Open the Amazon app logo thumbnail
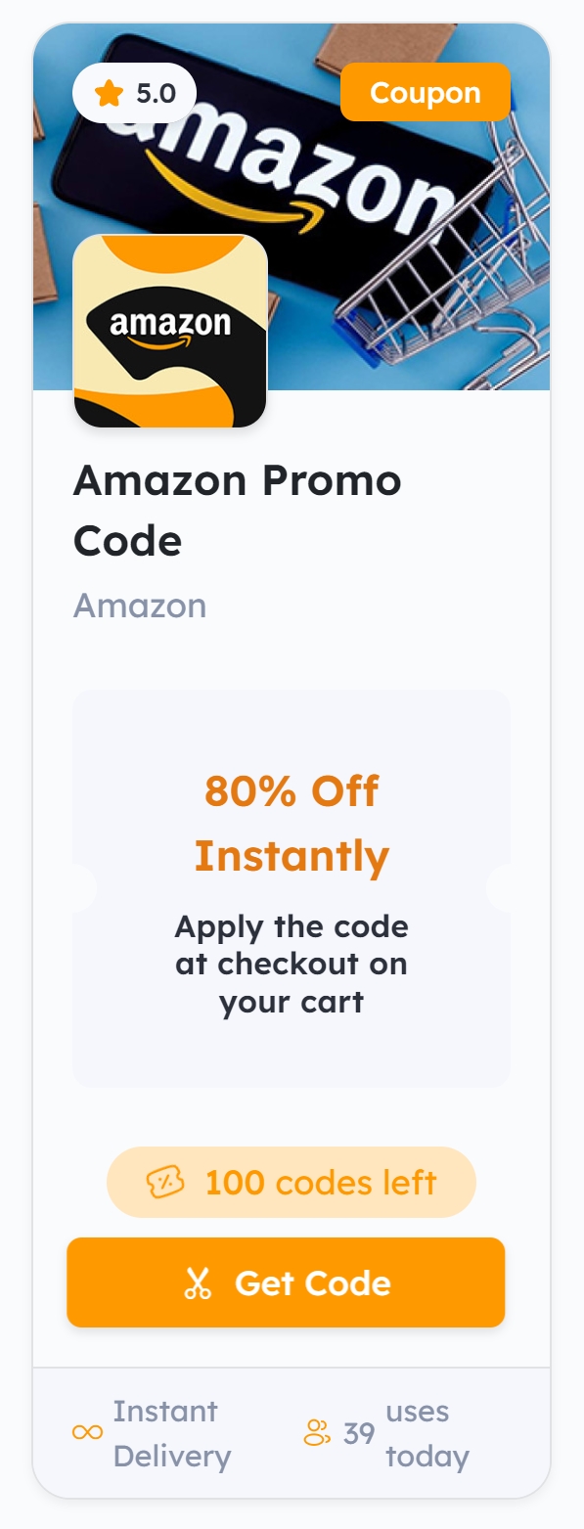This screenshot has height=1529, width=584. point(169,332)
